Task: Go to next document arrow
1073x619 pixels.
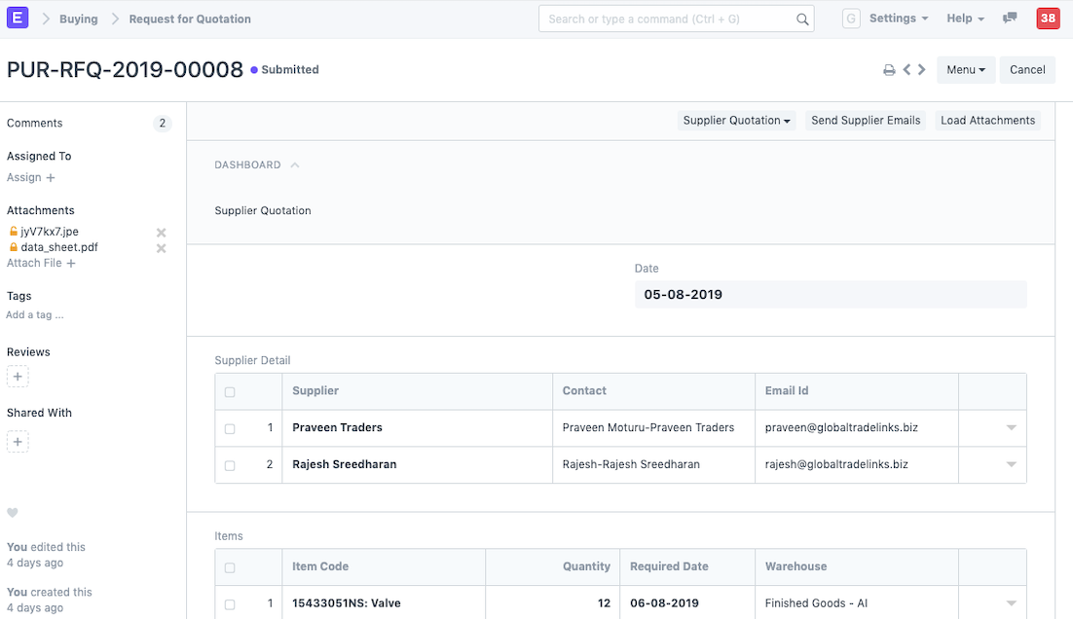Action: [922, 70]
